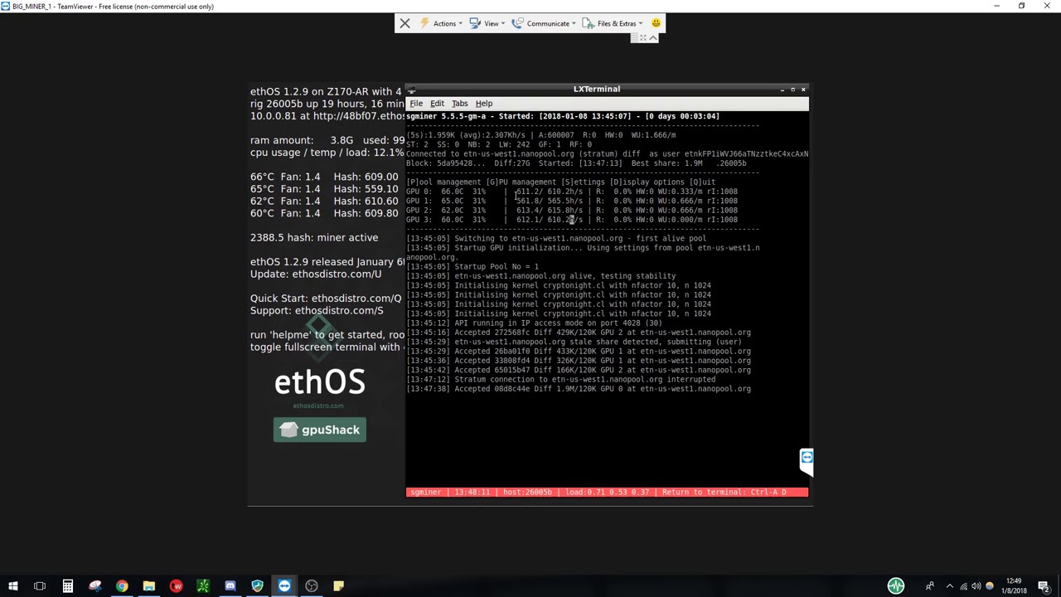This screenshot has width=1061, height=597.
Task: Click the grid icon under TeamViewer toolbar
Action: pyautogui.click(x=634, y=37)
